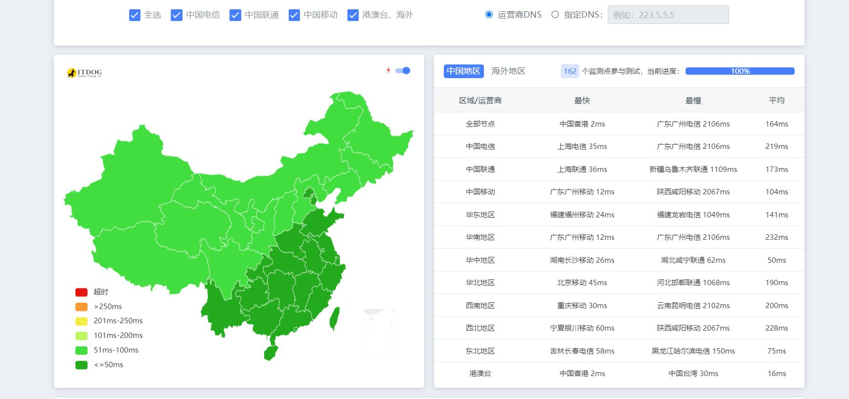The image size is (849, 399).
Task: Select the 东北地区 row label
Action: coord(480,351)
